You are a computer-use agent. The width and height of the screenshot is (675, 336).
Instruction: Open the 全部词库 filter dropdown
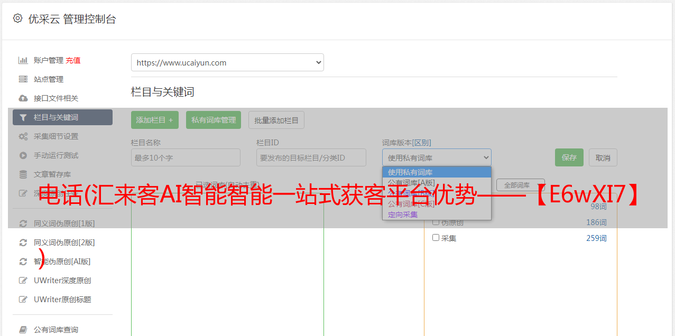click(x=520, y=185)
